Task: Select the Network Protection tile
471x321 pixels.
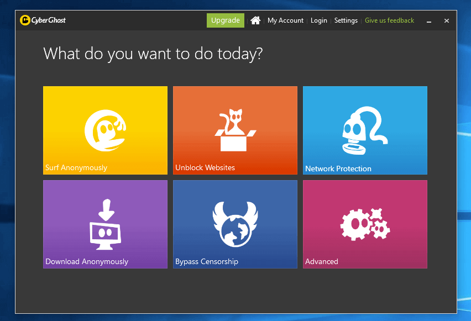Action: click(x=365, y=130)
